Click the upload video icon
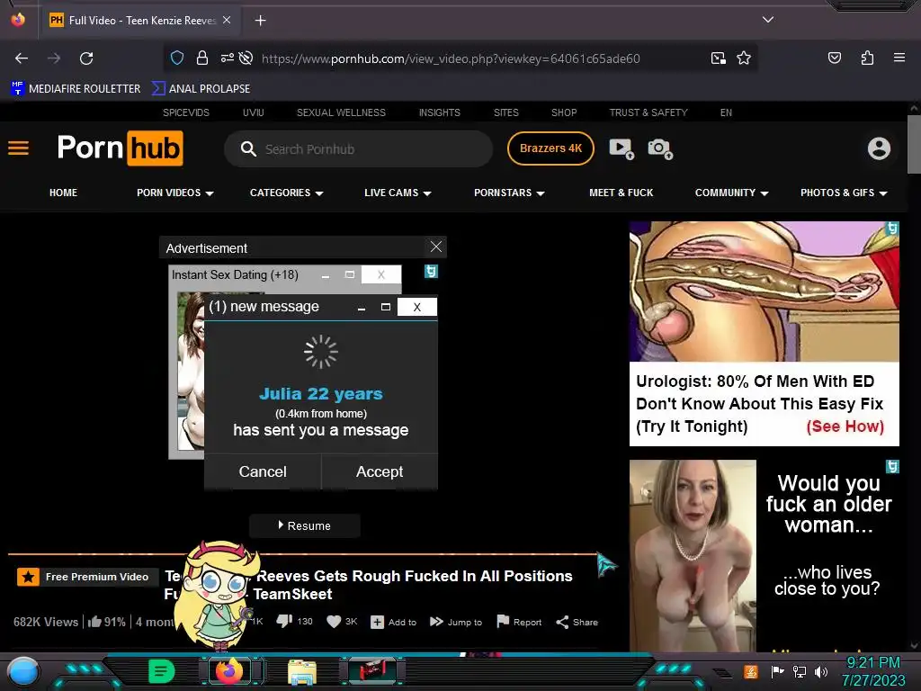 621,148
